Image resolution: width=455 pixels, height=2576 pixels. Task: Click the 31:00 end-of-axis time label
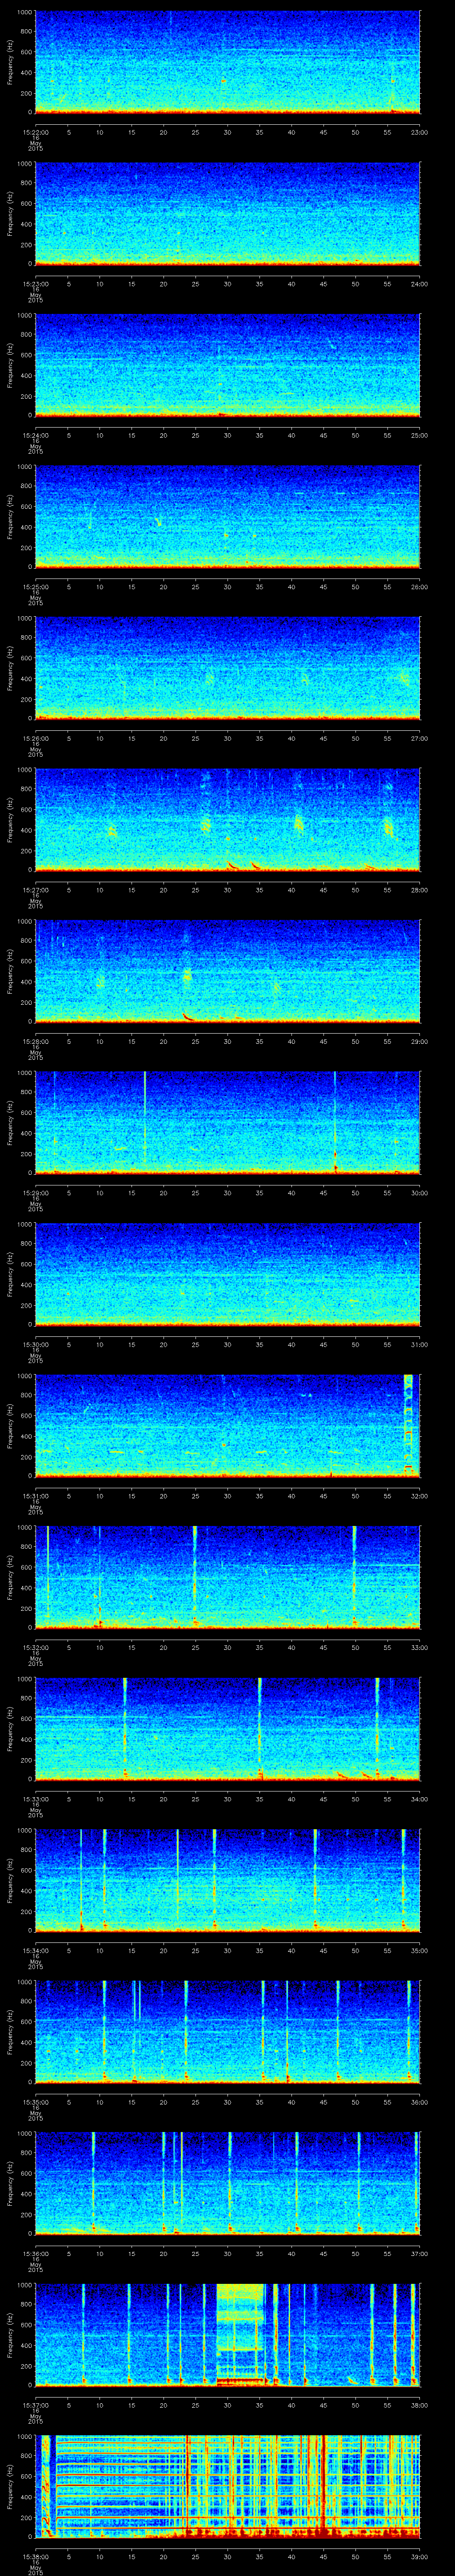pos(419,1343)
